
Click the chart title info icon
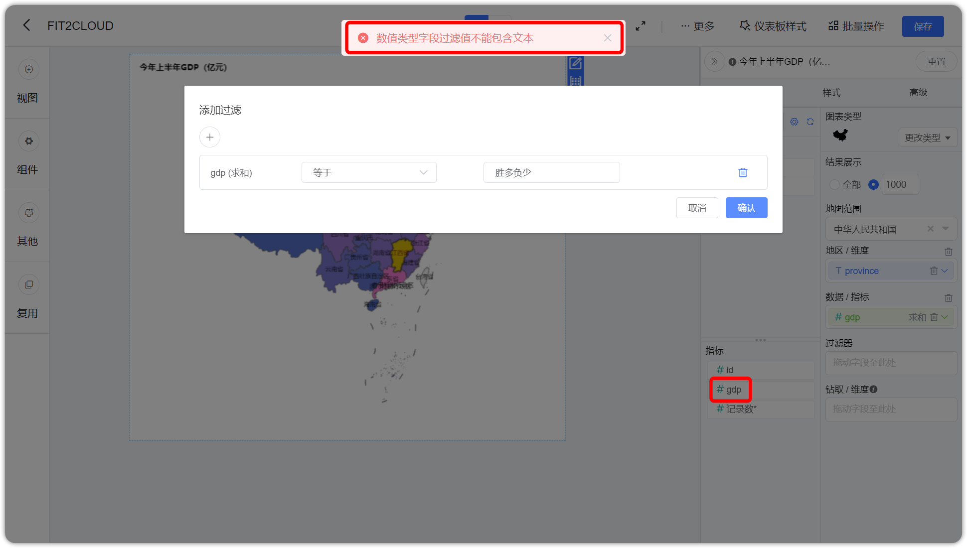pyautogui.click(x=732, y=62)
